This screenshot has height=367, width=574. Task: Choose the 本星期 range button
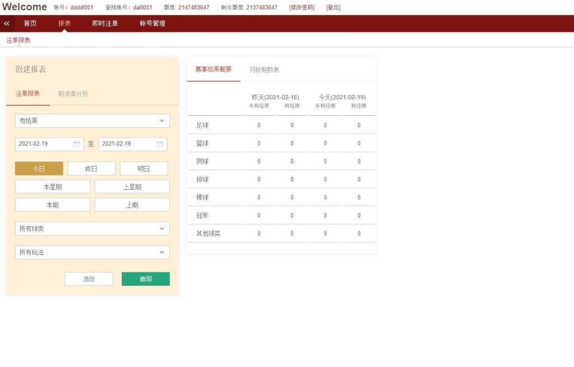[53, 187]
